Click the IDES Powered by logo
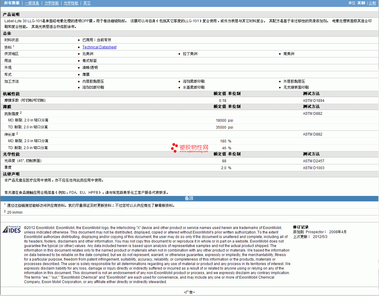 point(12,229)
